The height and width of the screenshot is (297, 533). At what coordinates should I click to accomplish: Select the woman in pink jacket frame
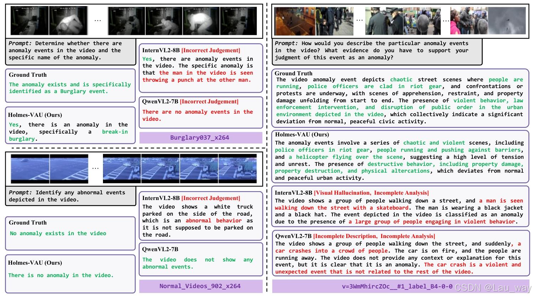(x=469, y=21)
